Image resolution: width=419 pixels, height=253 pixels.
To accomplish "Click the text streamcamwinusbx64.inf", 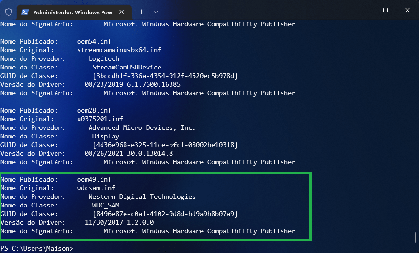I will tap(119, 50).
